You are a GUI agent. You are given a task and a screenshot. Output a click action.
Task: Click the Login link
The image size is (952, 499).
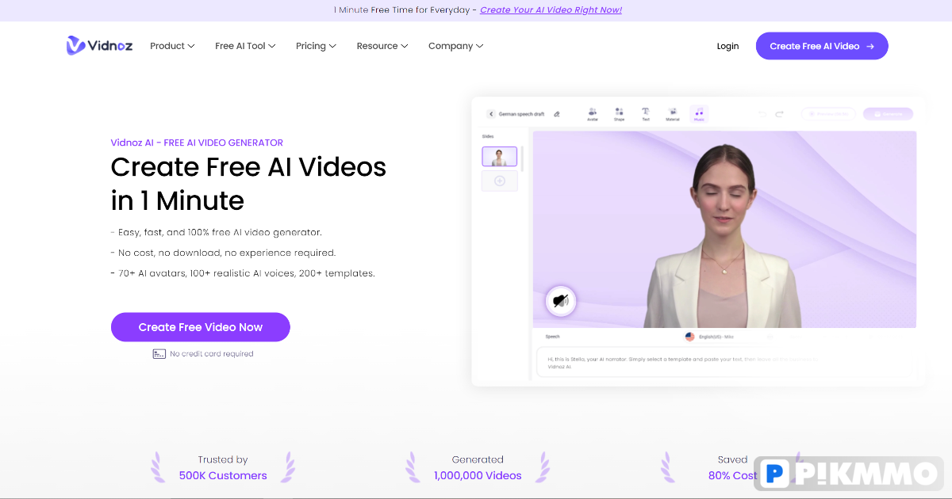(727, 46)
